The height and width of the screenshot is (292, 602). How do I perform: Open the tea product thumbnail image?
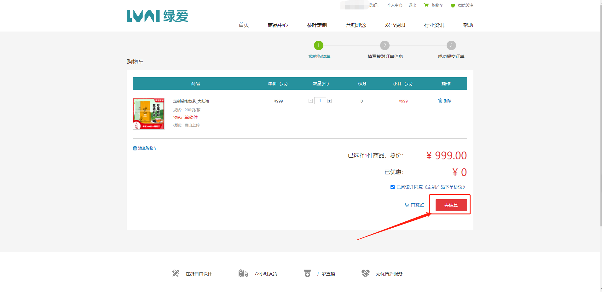click(x=149, y=114)
